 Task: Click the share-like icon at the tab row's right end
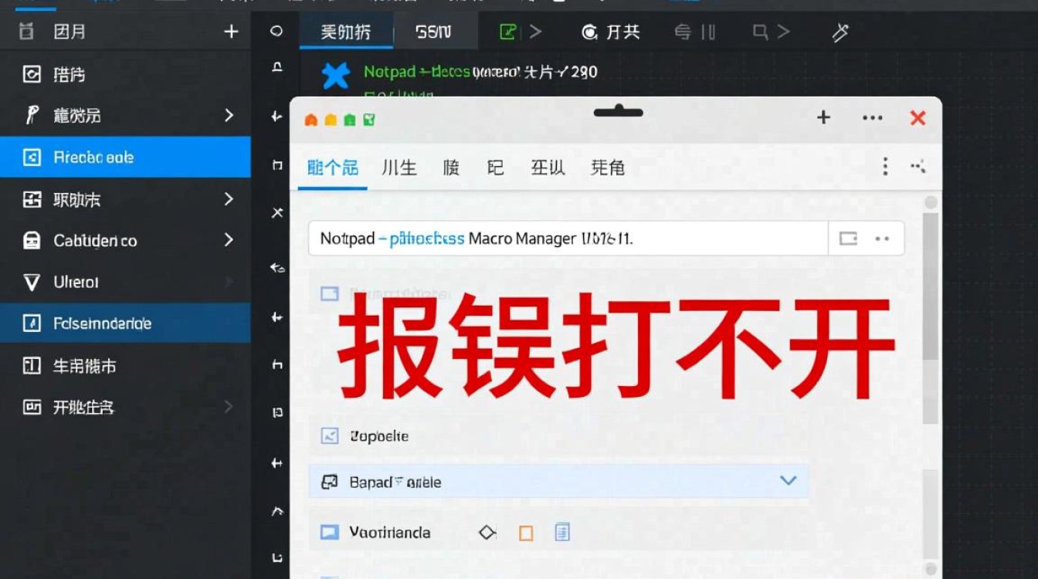pos(918,167)
